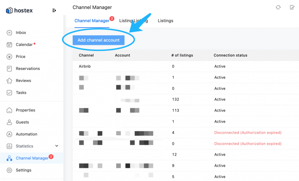Screen dimensions: 299x181
Task: Open the Automation icon in sidebar
Action: pos(9,134)
